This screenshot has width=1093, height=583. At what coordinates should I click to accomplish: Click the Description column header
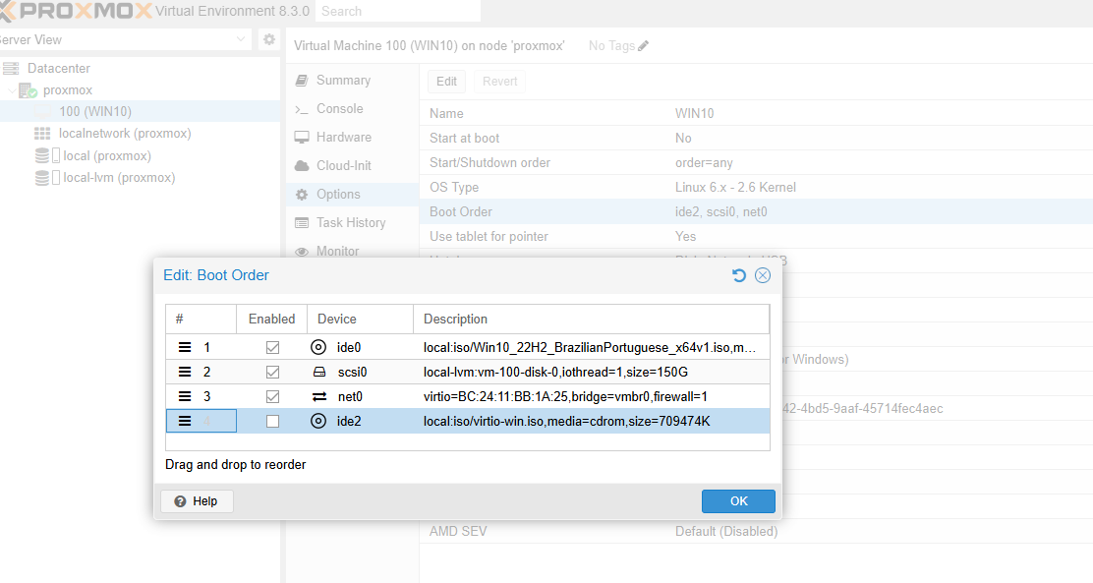(x=592, y=319)
